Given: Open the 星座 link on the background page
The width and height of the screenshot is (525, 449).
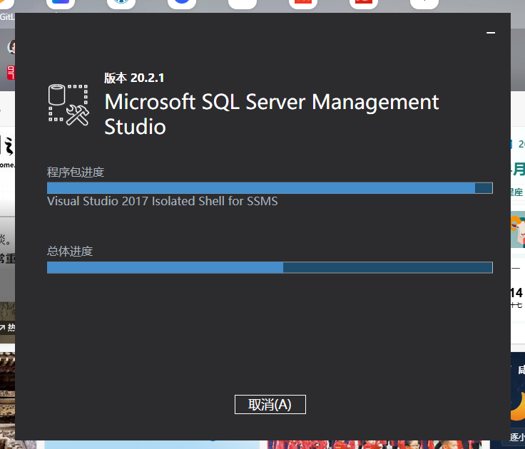Looking at the screenshot, I should pos(517,192).
